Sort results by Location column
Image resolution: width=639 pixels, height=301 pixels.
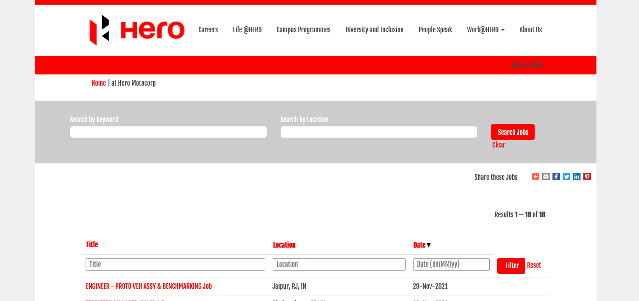tap(284, 245)
